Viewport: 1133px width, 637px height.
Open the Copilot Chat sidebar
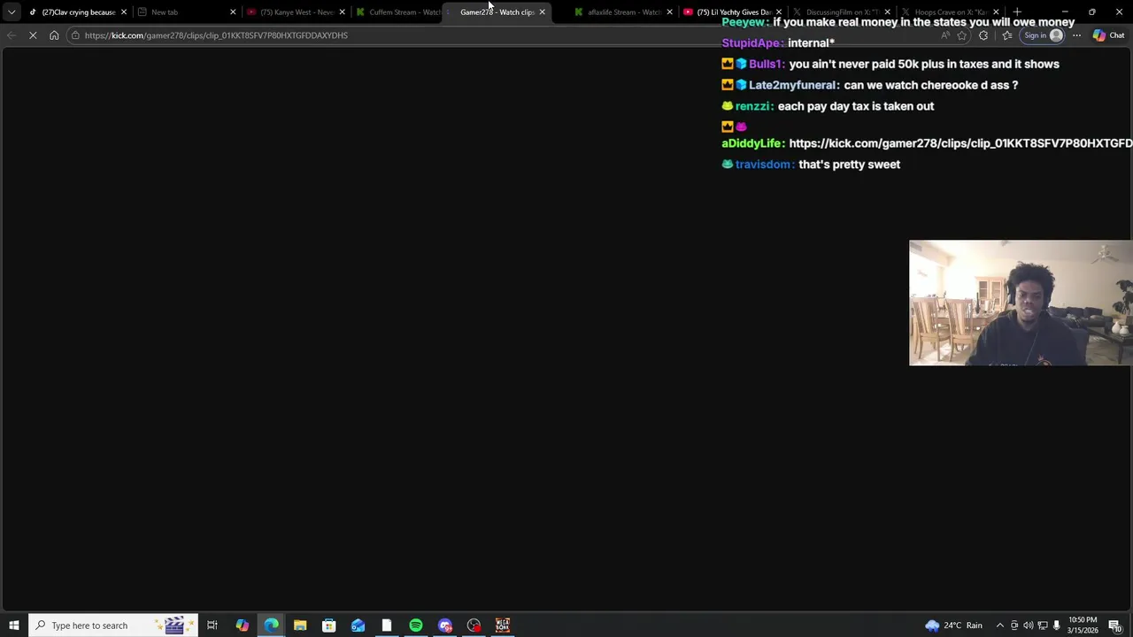pyautogui.click(x=1108, y=35)
